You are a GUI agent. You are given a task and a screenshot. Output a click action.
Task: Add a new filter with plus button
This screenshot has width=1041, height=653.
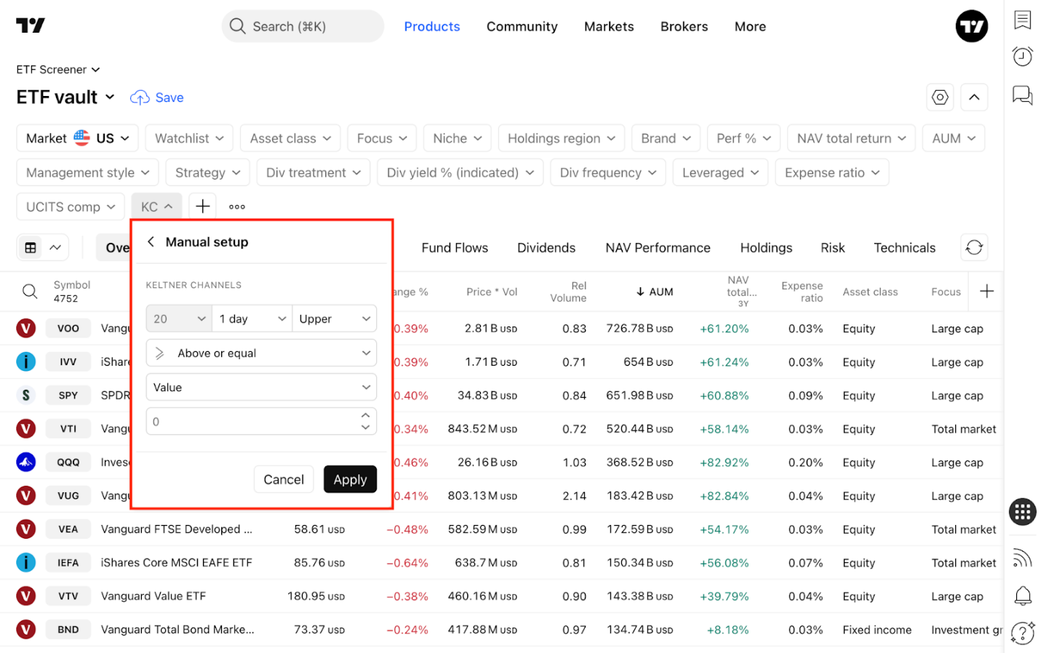pyautogui.click(x=202, y=207)
